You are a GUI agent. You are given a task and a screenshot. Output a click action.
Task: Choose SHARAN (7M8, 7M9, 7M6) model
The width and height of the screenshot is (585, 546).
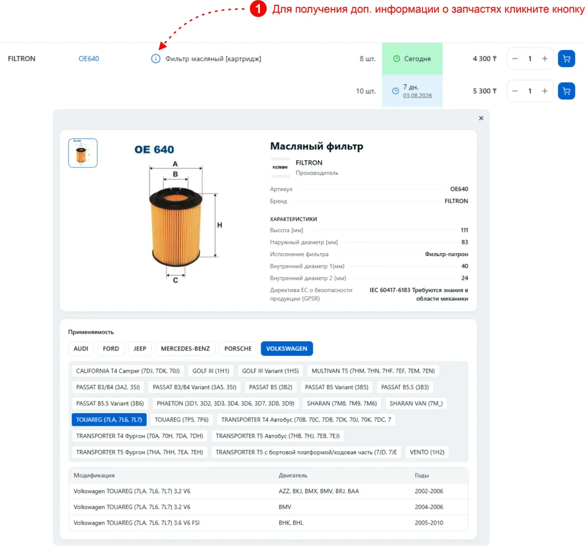342,403
